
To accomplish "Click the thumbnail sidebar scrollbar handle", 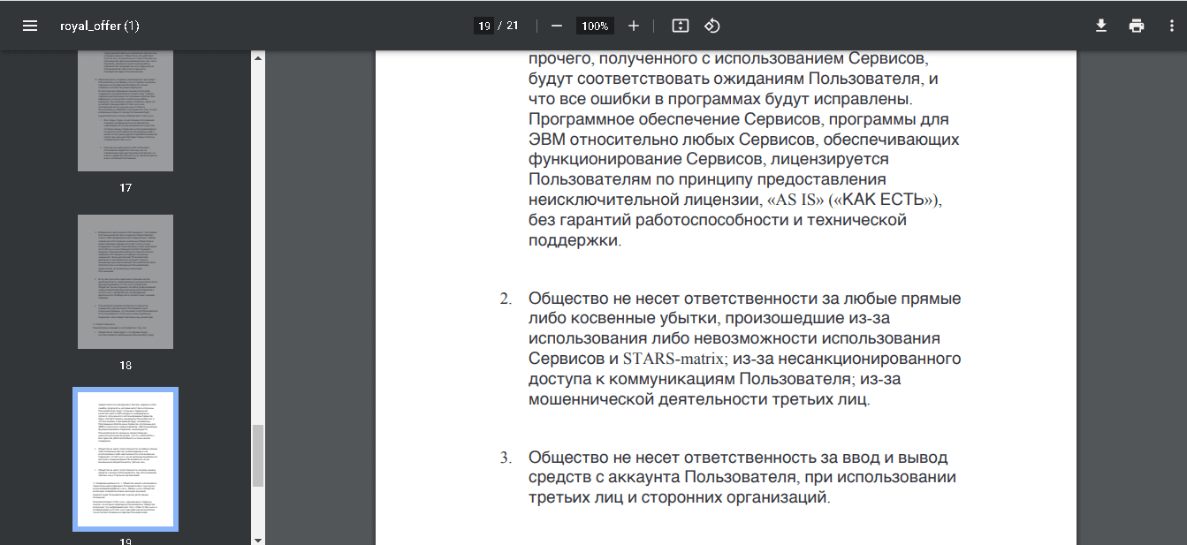I will click(x=258, y=455).
